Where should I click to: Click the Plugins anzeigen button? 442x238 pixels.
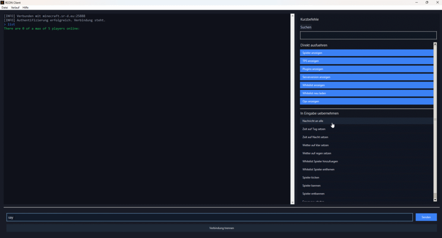[366, 69]
